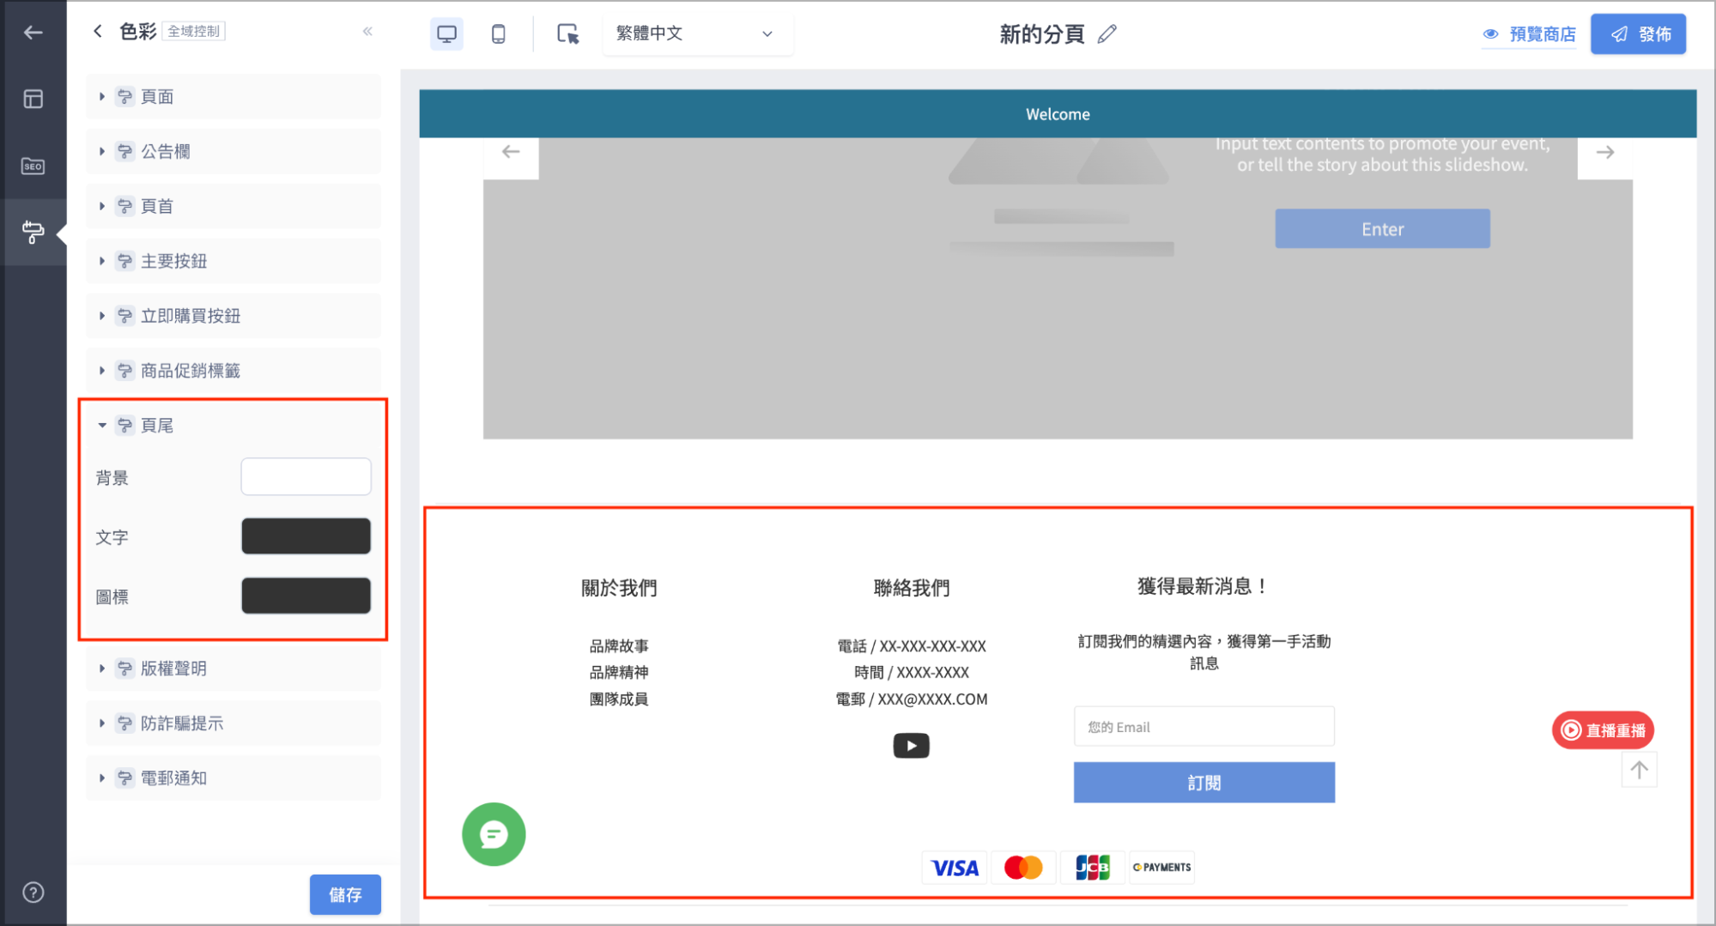The width and height of the screenshot is (1716, 926).
Task: Click the previous slide arrow
Action: [511, 152]
